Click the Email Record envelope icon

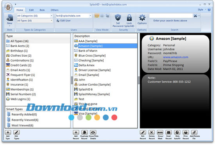coord(168,132)
